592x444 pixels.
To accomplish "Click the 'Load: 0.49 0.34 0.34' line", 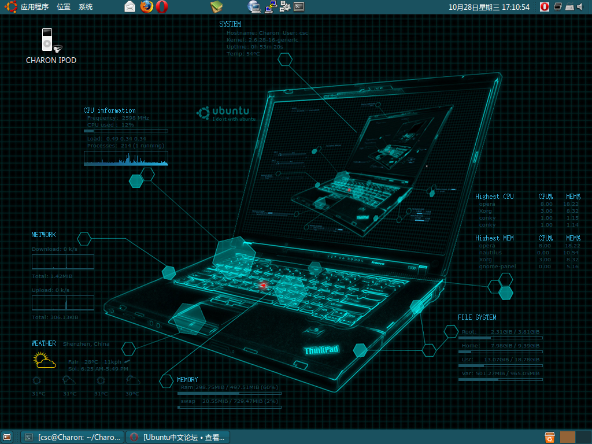I will (117, 139).
